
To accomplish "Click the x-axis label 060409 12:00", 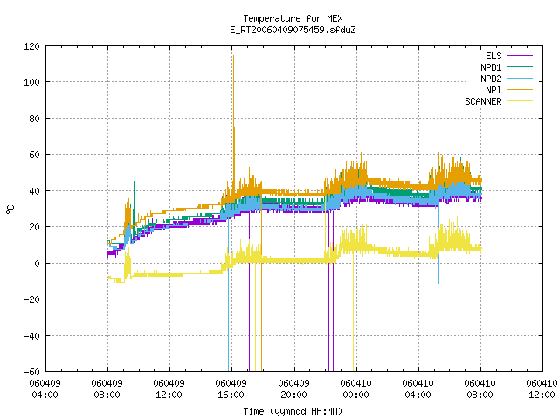I will [169, 389].
